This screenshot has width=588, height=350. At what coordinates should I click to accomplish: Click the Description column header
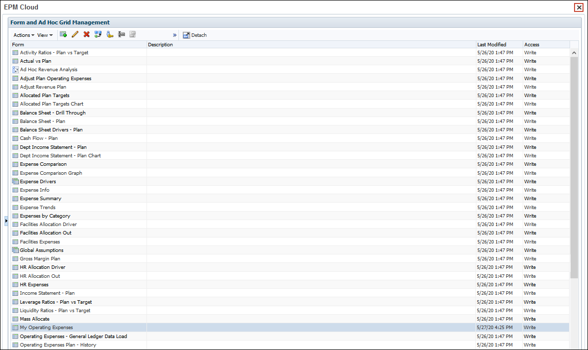311,45
